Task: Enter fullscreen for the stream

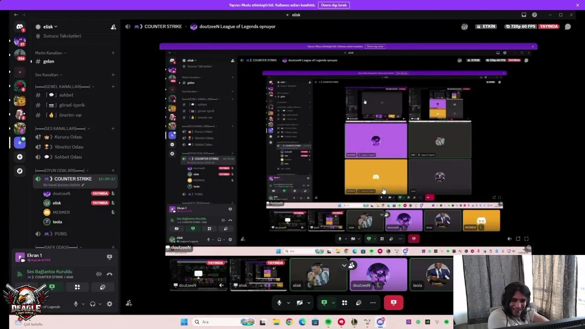Action: [526, 239]
